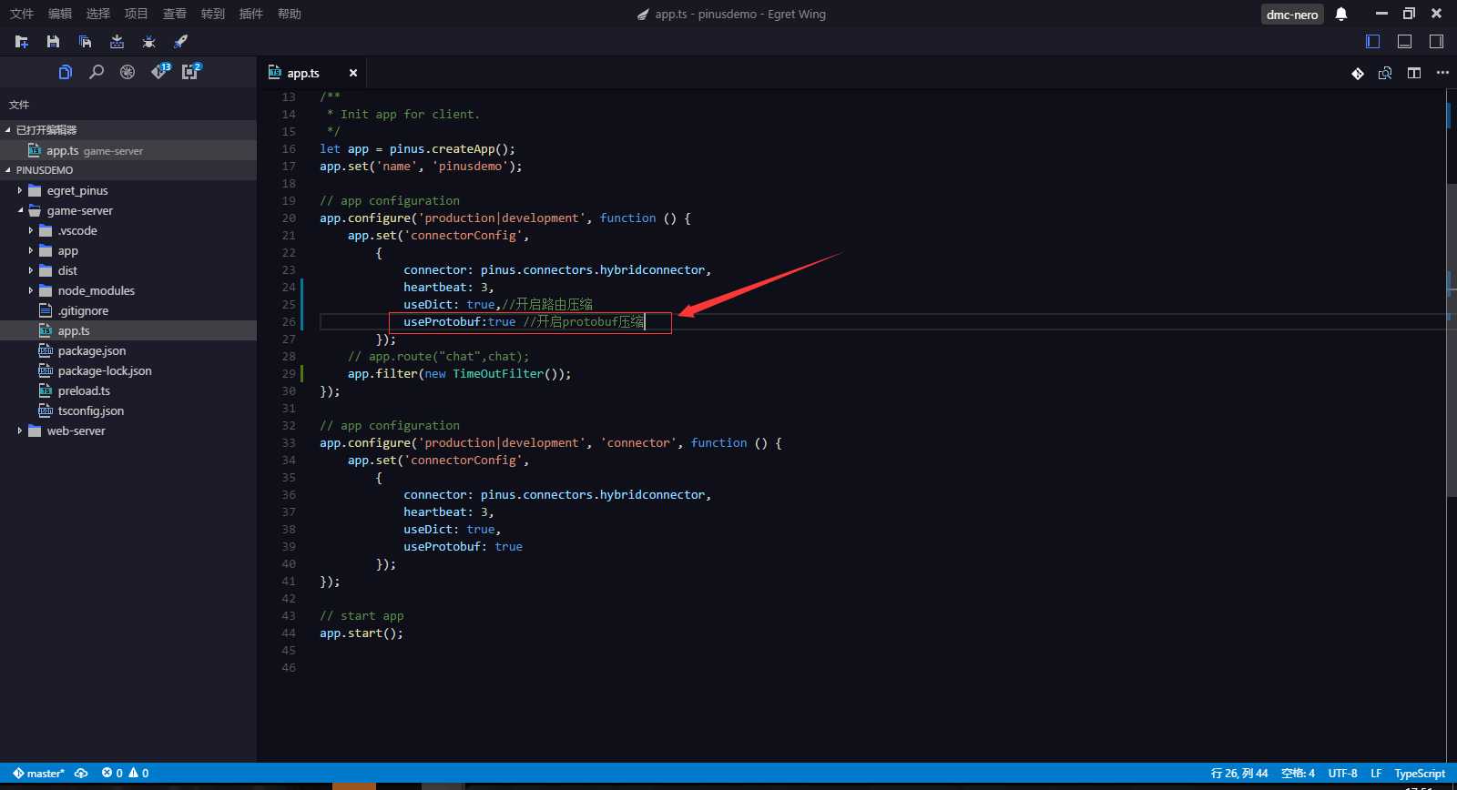1457x790 pixels.
Task: Click the dmc-nero account button
Action: [x=1292, y=14]
